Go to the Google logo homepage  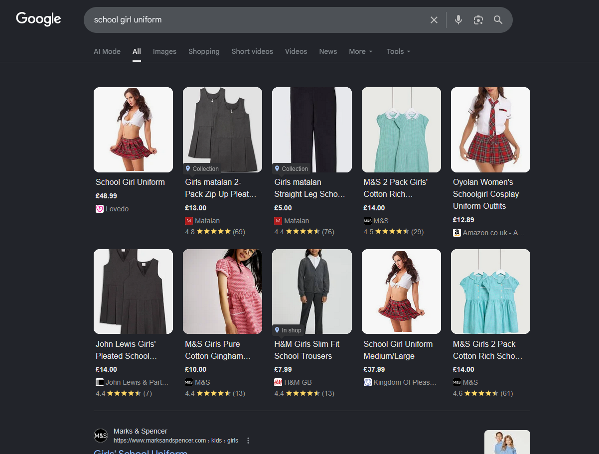click(38, 19)
